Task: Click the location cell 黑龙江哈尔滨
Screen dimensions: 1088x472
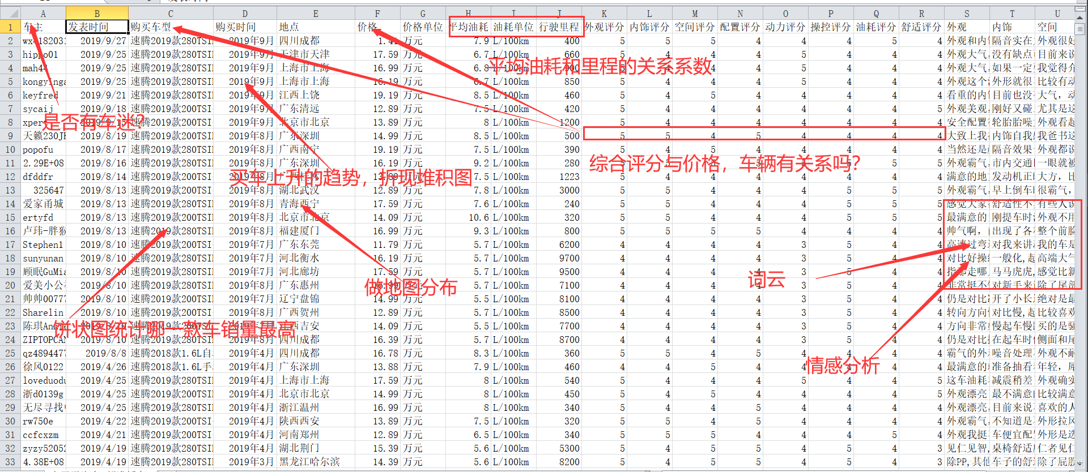Action: (316, 462)
